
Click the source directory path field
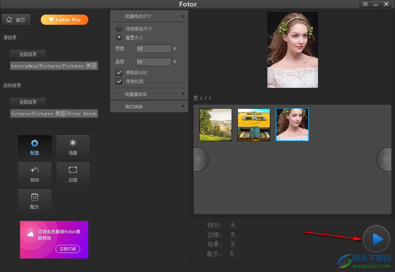coord(54,66)
